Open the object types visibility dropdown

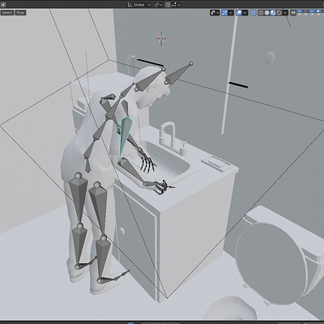215,13
